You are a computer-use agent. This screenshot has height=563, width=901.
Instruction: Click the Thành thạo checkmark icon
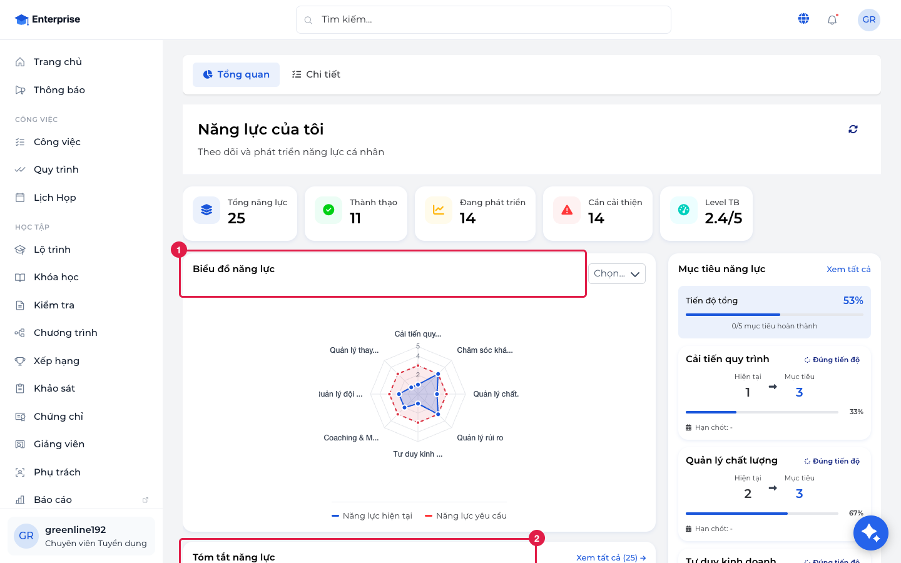coord(328,210)
